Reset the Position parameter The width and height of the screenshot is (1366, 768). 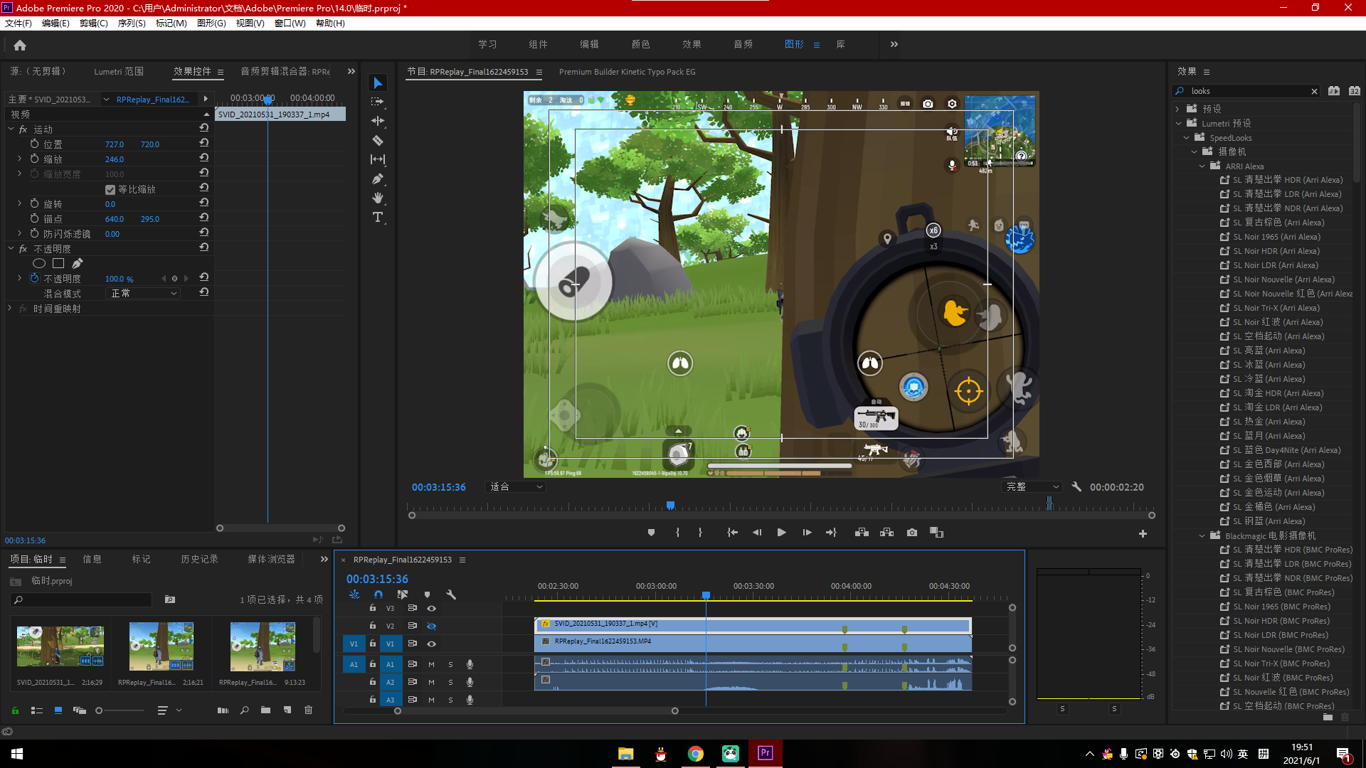coord(203,143)
